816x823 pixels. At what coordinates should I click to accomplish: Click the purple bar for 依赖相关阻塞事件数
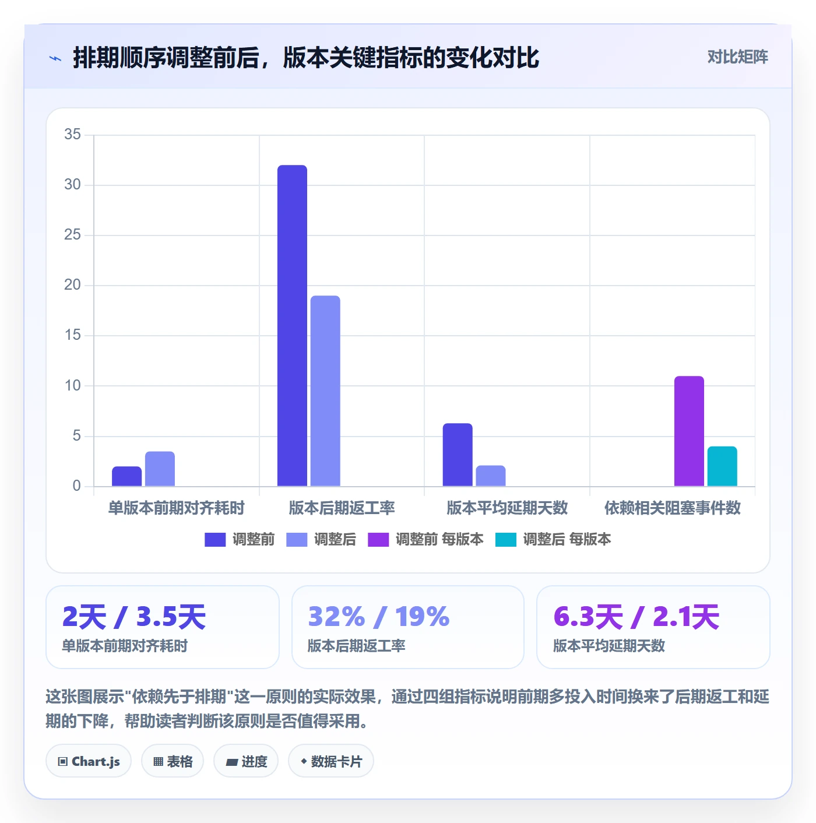tap(689, 431)
